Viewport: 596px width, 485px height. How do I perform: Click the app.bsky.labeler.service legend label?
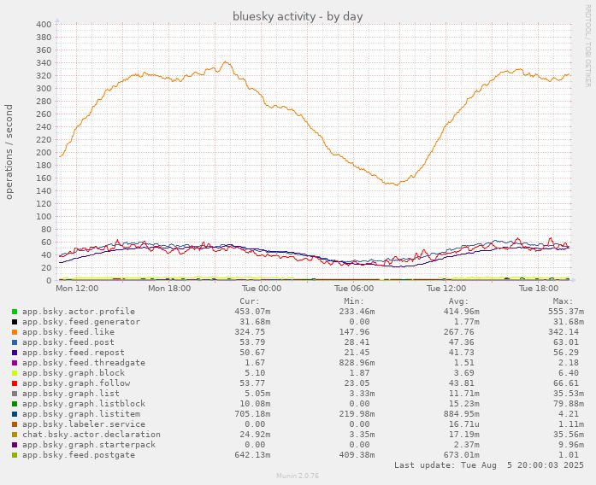click(x=84, y=424)
